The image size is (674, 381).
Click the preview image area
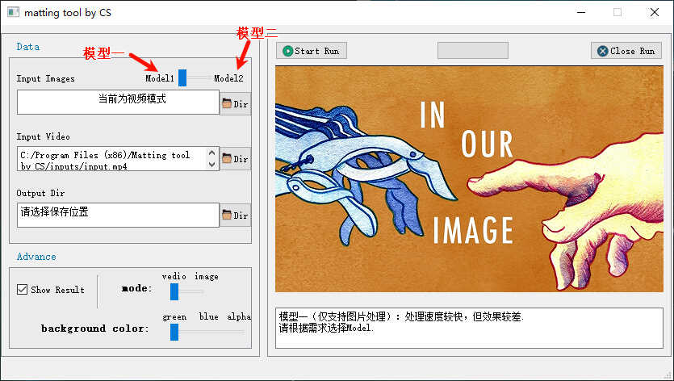(x=468, y=179)
